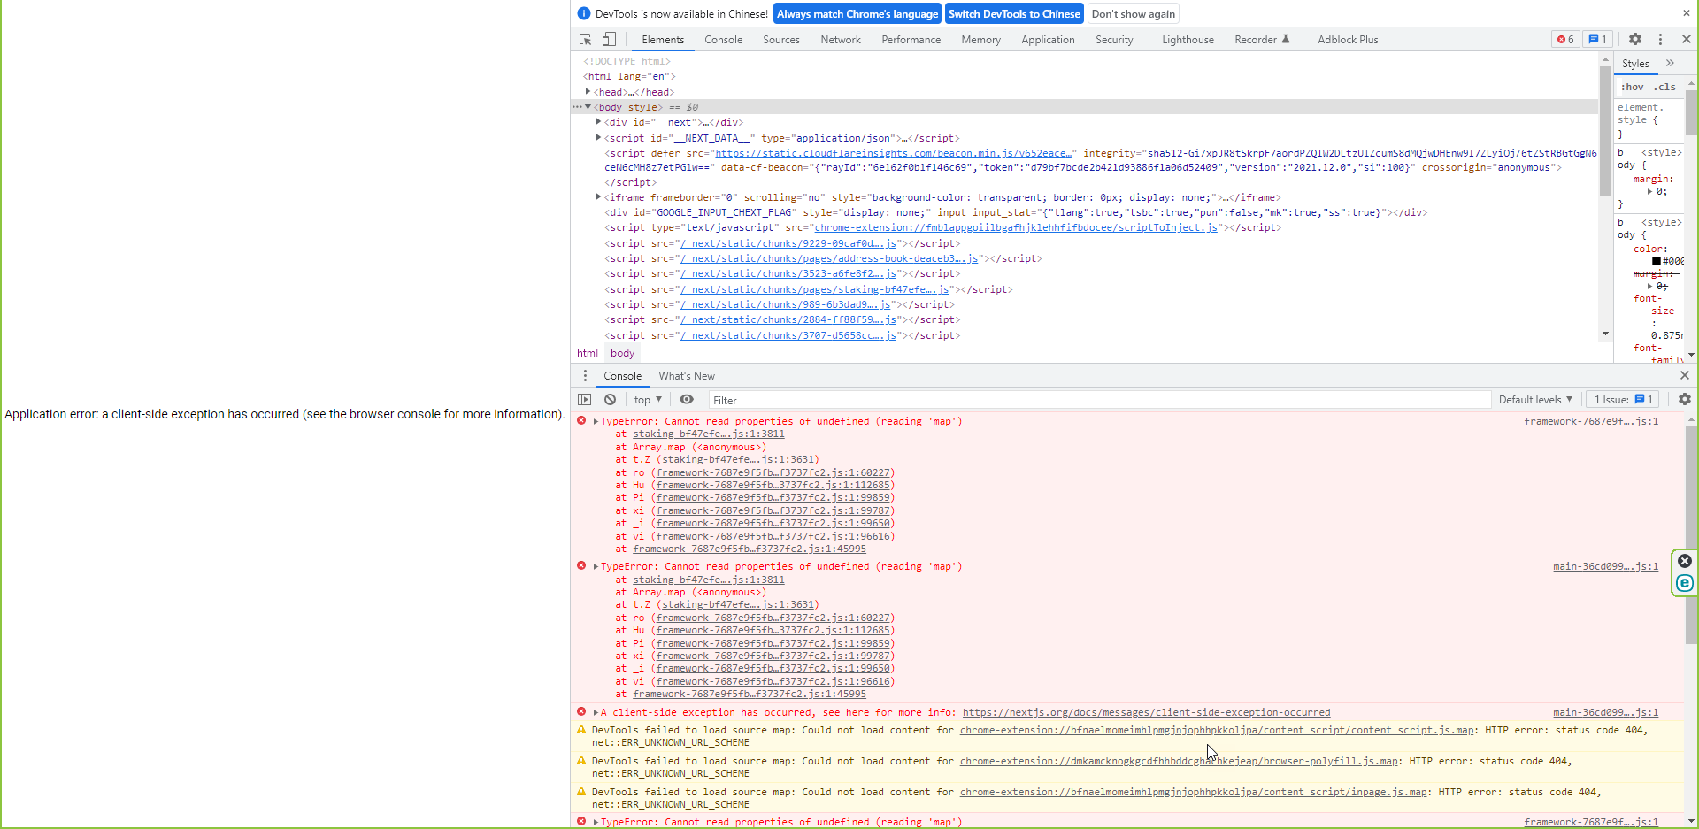1699x829 pixels.
Task: Show more Styles pane tabs chevron
Action: click(1670, 64)
